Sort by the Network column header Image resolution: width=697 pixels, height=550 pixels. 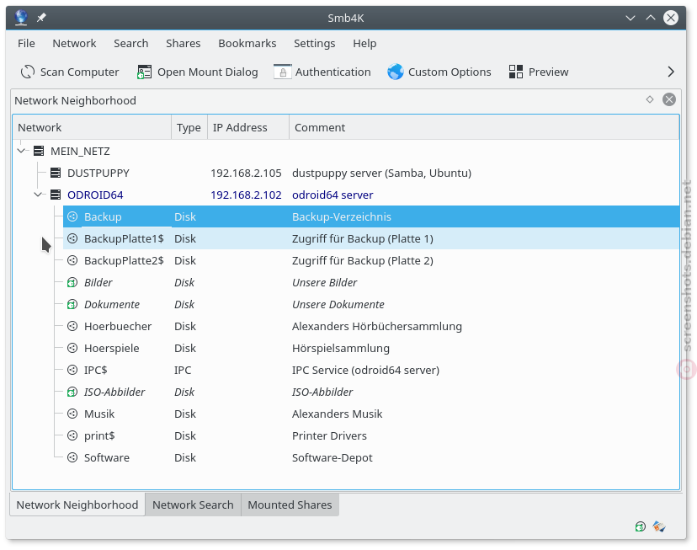click(92, 128)
